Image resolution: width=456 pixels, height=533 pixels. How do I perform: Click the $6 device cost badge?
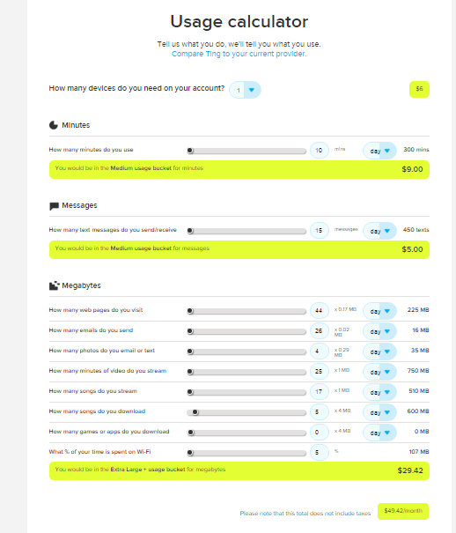(419, 89)
